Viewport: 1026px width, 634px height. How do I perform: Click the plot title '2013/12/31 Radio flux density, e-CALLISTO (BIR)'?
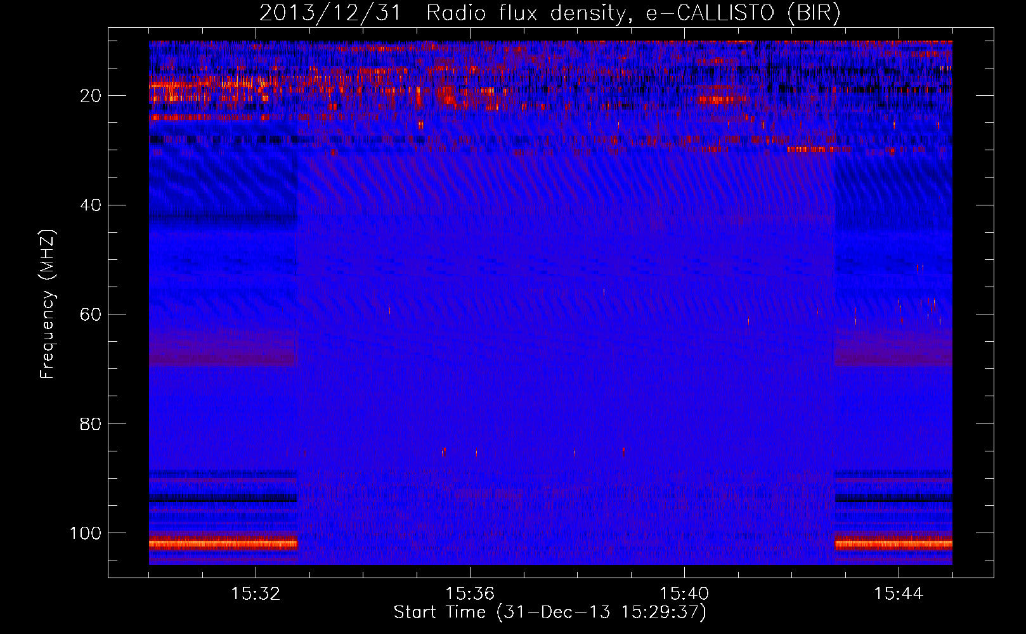(x=550, y=13)
